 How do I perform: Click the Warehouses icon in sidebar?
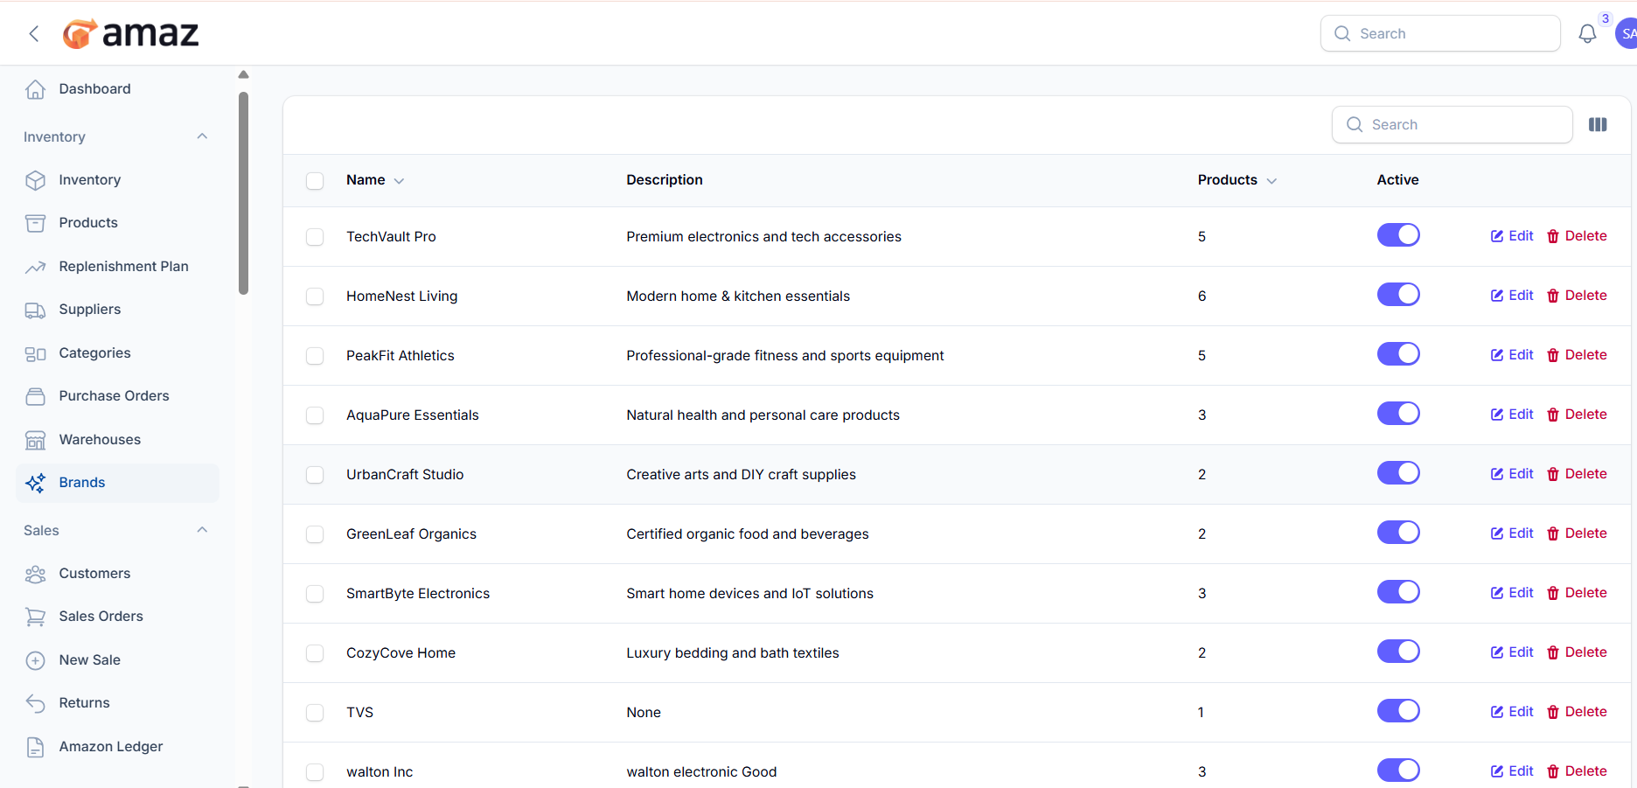pos(35,440)
